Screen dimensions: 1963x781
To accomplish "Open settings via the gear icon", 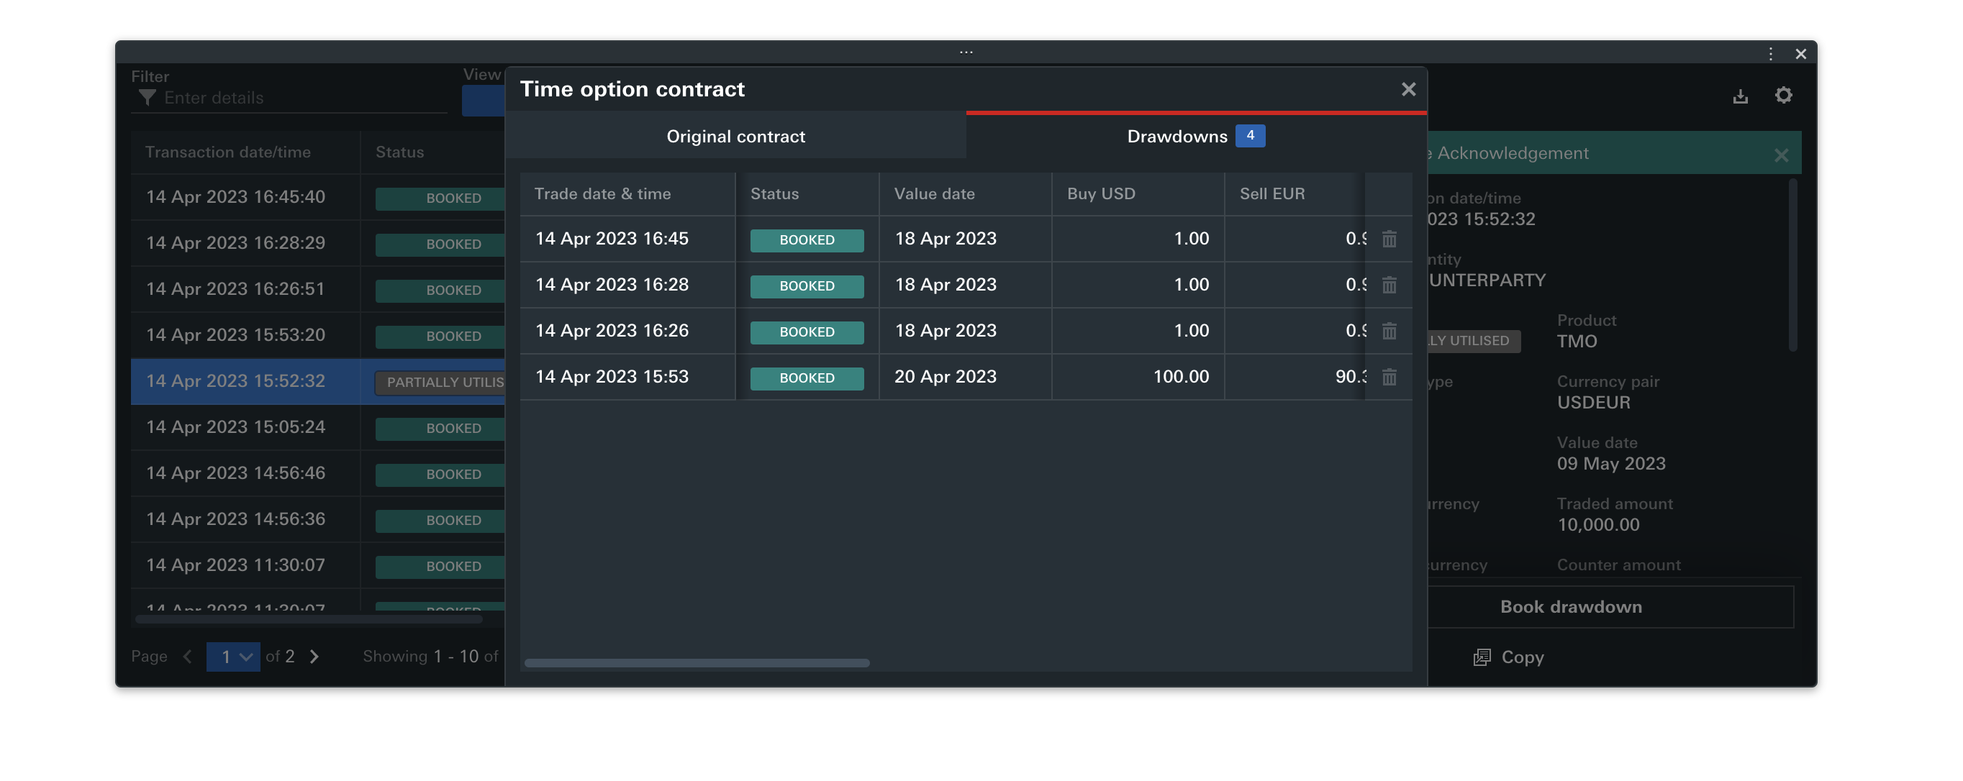I will pos(1783,95).
